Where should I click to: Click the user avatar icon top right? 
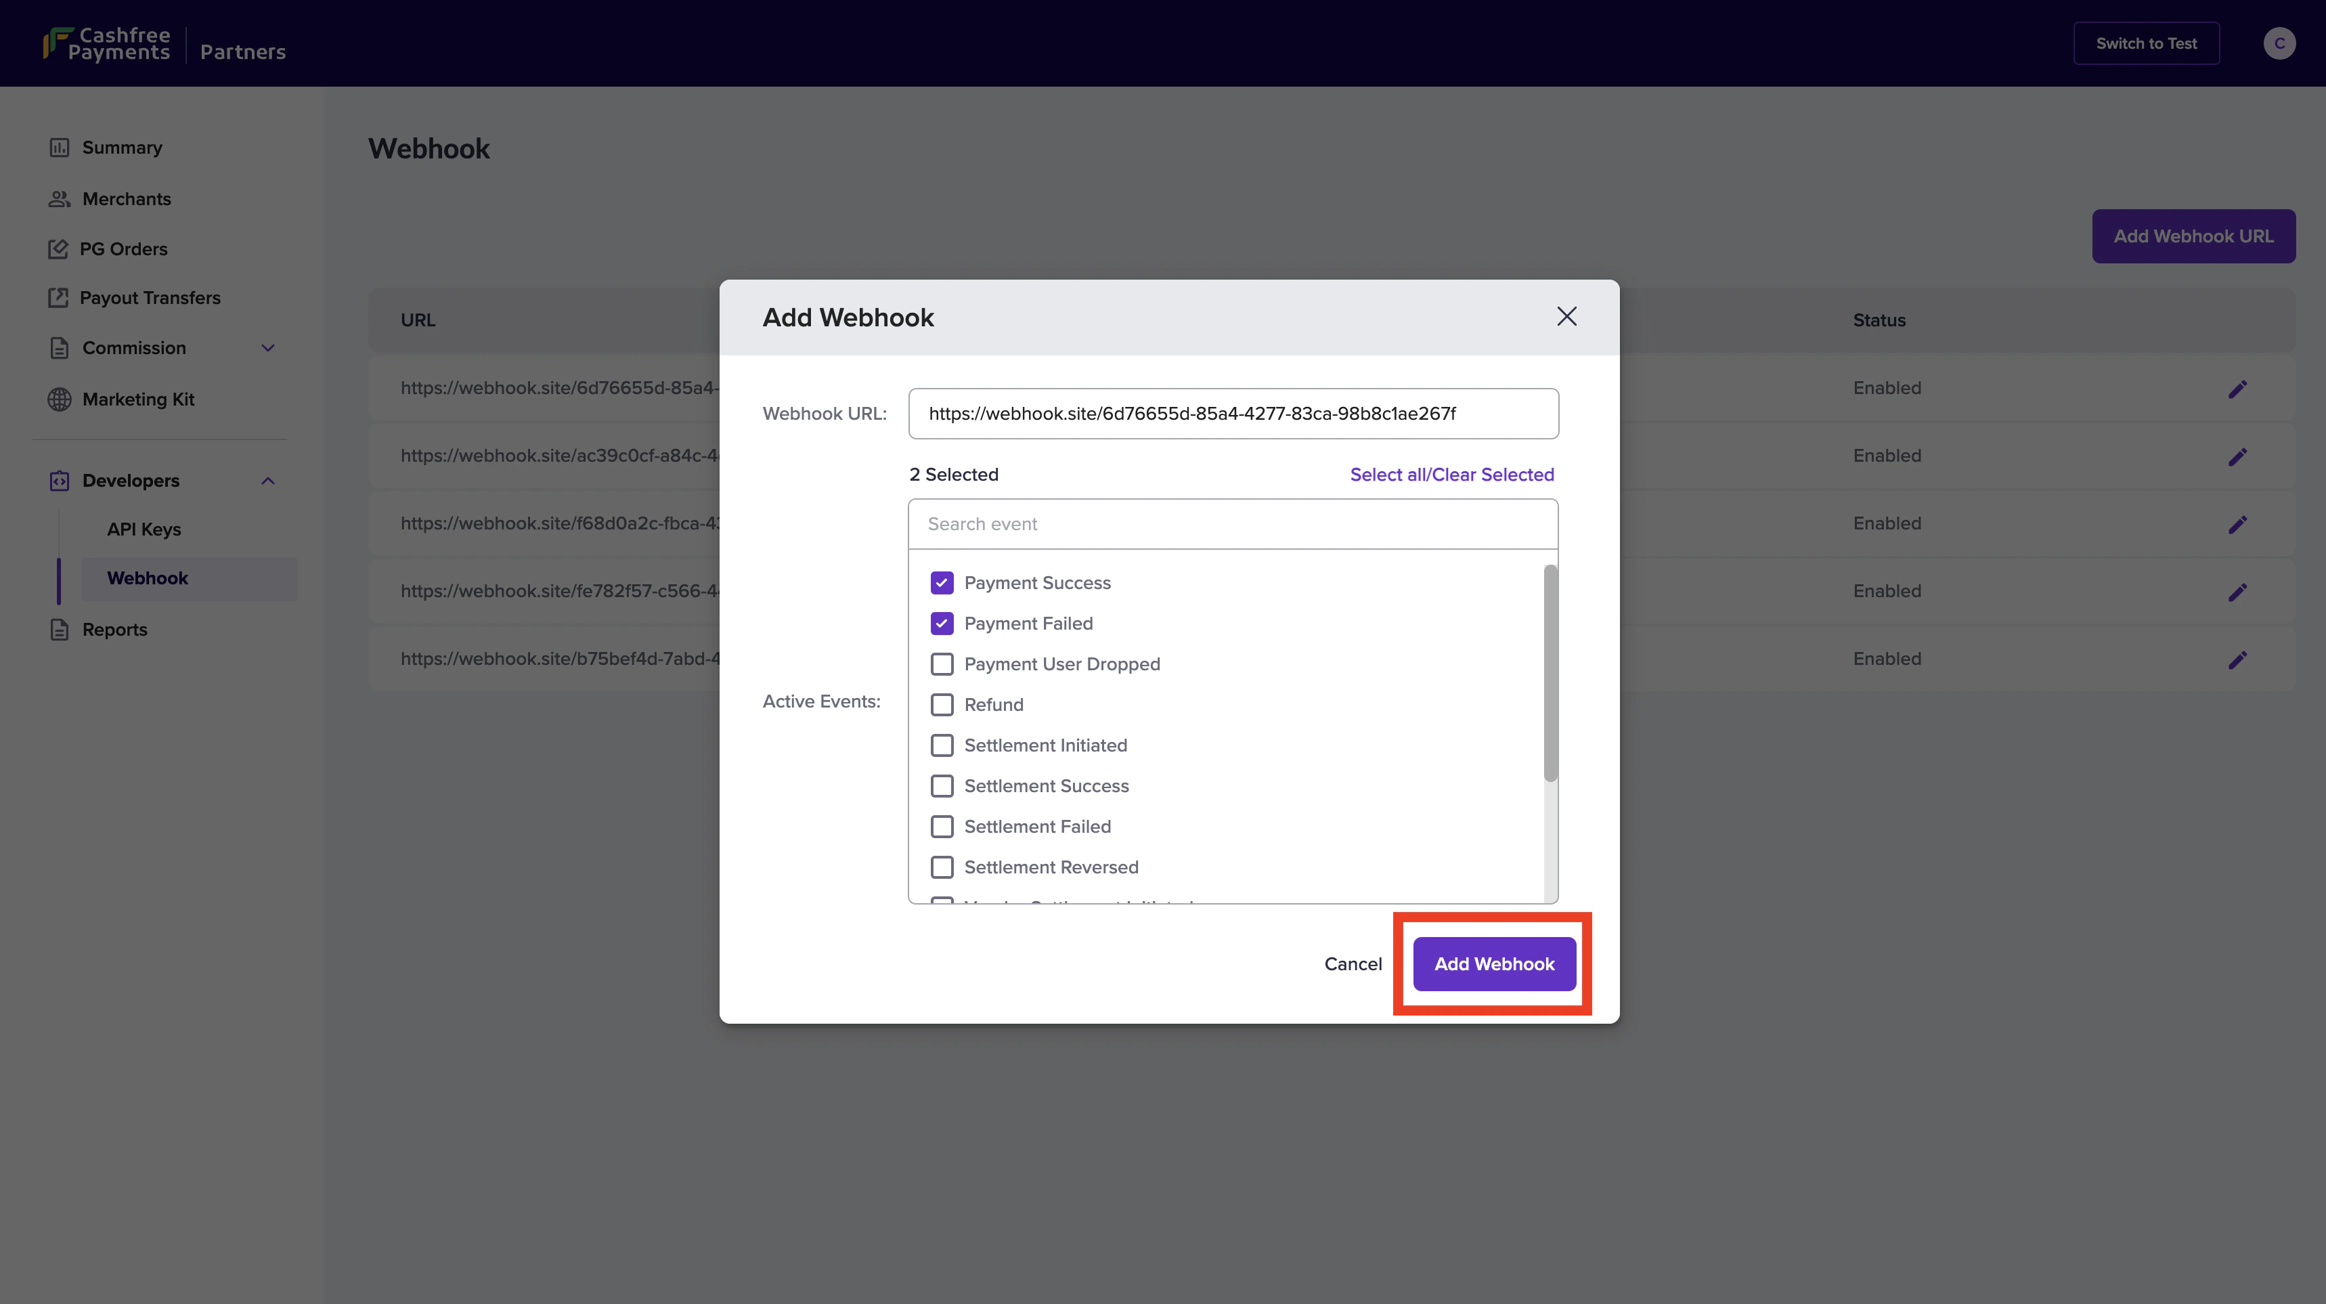pyautogui.click(x=2279, y=43)
